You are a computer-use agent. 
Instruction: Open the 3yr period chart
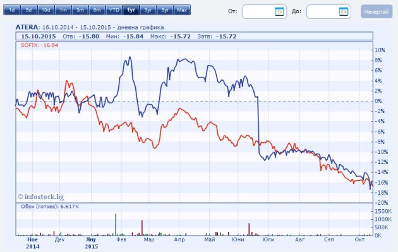[x=148, y=10]
